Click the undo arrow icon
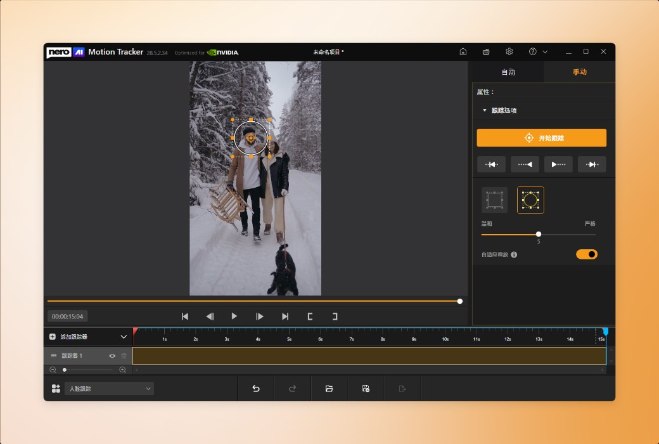The width and height of the screenshot is (659, 444). pyautogui.click(x=256, y=388)
